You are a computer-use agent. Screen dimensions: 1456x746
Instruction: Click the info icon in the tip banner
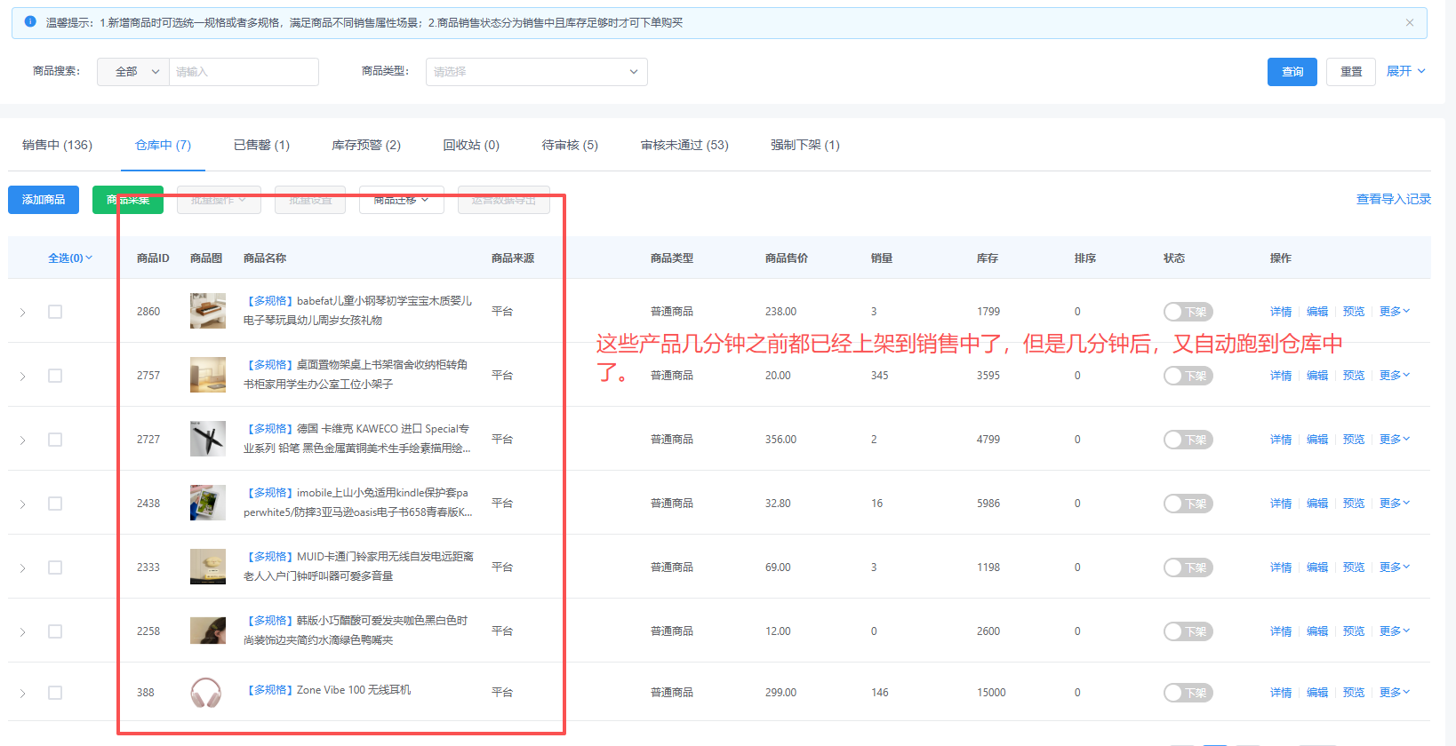tap(30, 22)
